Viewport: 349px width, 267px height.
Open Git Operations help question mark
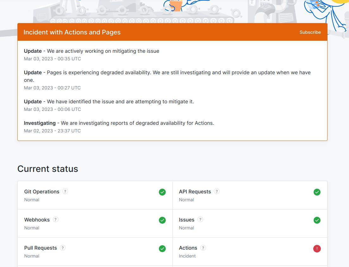click(x=65, y=191)
